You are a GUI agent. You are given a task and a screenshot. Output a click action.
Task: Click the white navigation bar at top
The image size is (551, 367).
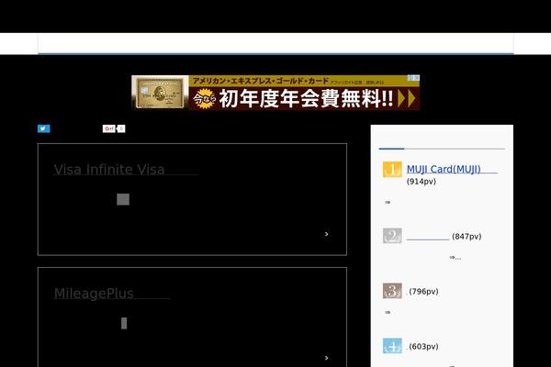point(275,43)
